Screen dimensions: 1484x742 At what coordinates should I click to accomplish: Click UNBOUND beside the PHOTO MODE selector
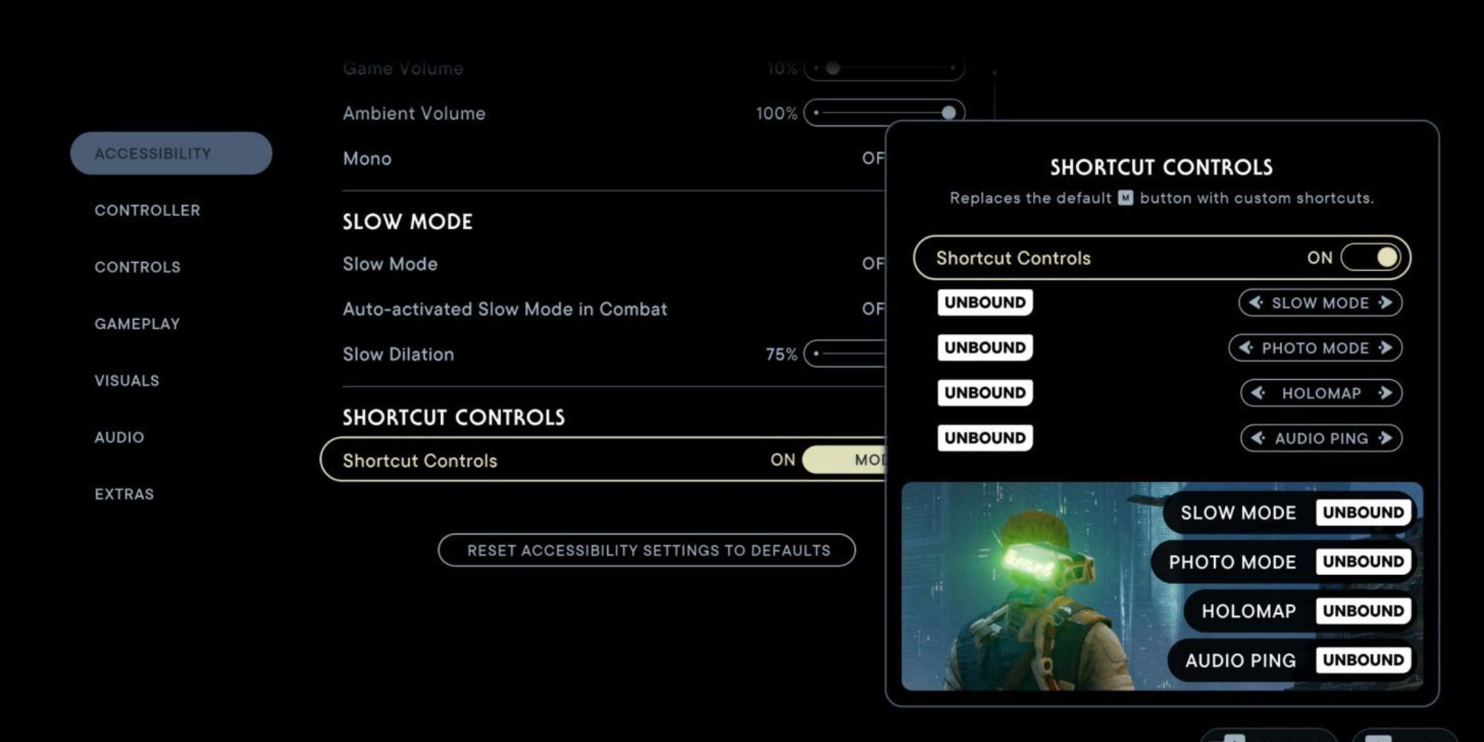(x=985, y=347)
